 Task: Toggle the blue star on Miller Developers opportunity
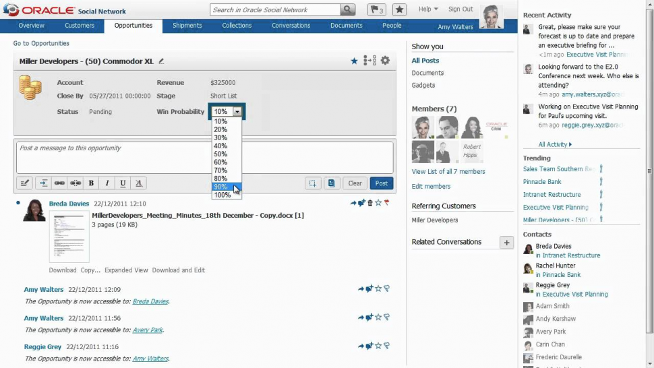354,61
